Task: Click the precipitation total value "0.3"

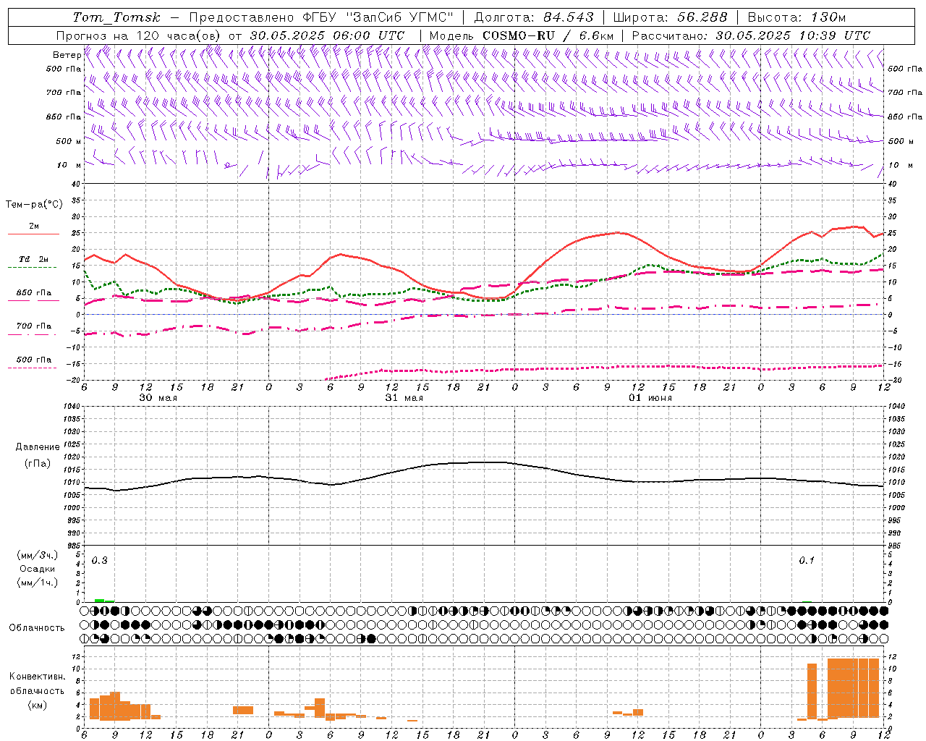Action: tap(99, 561)
